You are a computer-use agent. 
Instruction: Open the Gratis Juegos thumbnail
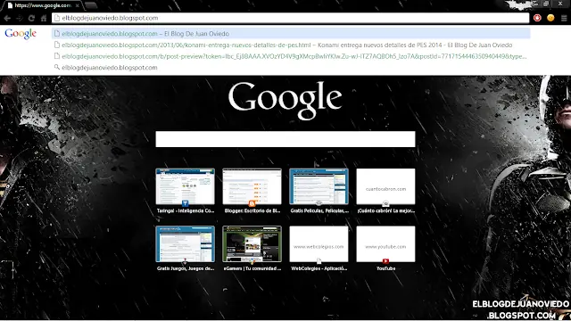[x=185, y=243]
